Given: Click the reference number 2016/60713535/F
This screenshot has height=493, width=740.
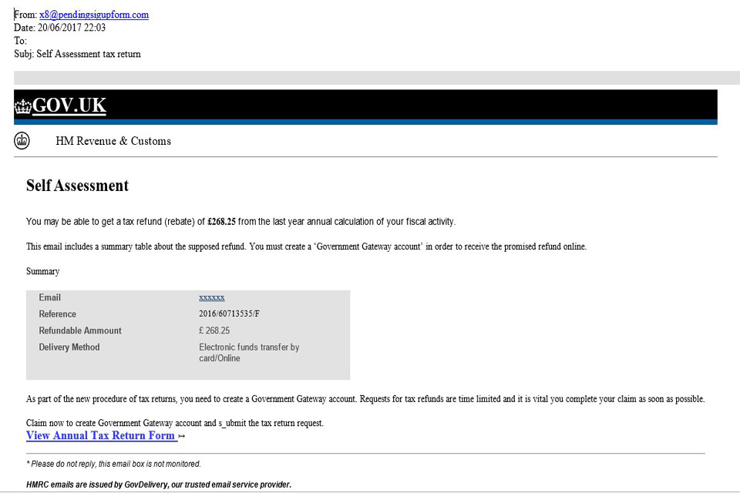Looking at the screenshot, I should 230,314.
